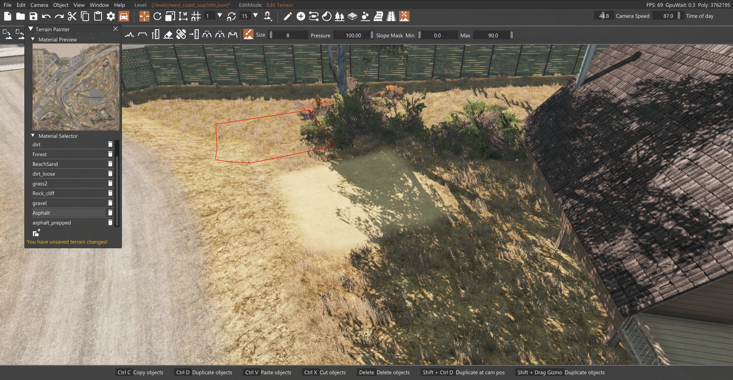Image resolution: width=733 pixels, height=380 pixels.
Task: Select the Translate gizmo tool
Action: pyautogui.click(x=144, y=16)
